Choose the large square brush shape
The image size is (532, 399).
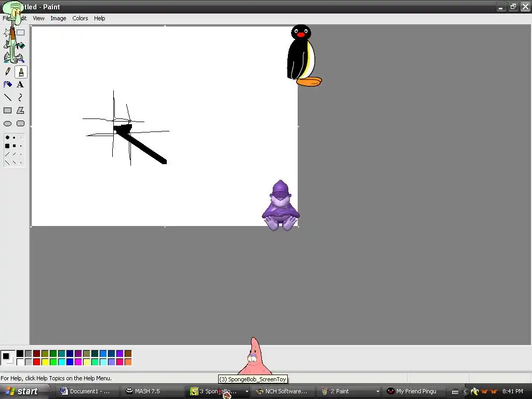[x=7, y=146]
